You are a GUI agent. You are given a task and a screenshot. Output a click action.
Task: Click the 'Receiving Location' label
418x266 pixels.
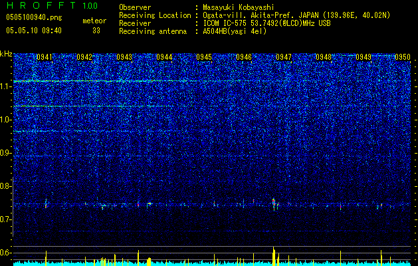point(155,15)
